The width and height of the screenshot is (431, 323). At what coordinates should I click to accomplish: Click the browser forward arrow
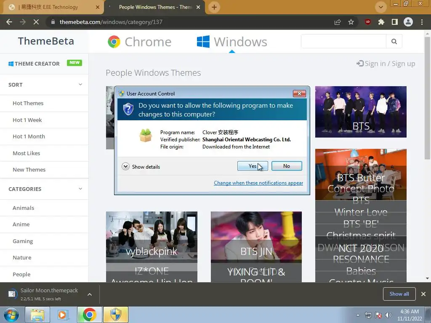[x=23, y=22]
